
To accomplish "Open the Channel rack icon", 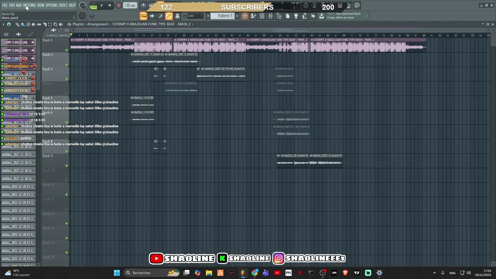I will tap(262, 16).
